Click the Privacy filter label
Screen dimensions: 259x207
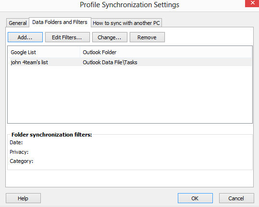coord(19,152)
